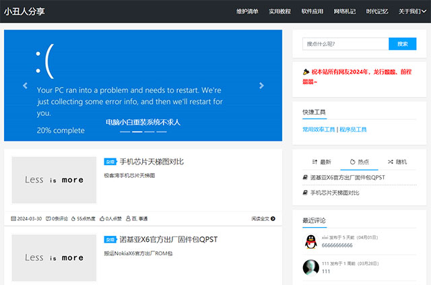Click the avatar of commenter 111
The width and height of the screenshot is (431, 285).
click(x=311, y=267)
